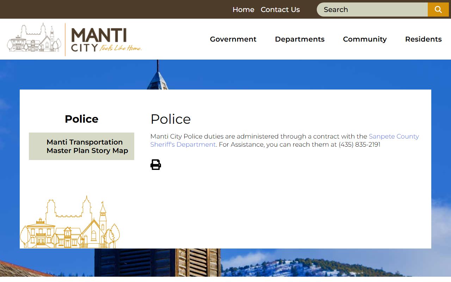Screen dimensions: 451x282
Task: Click the phone number (435) 835-2191
Action: (359, 145)
